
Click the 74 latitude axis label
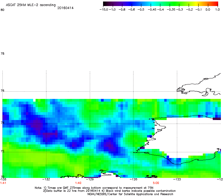coord(2,123)
